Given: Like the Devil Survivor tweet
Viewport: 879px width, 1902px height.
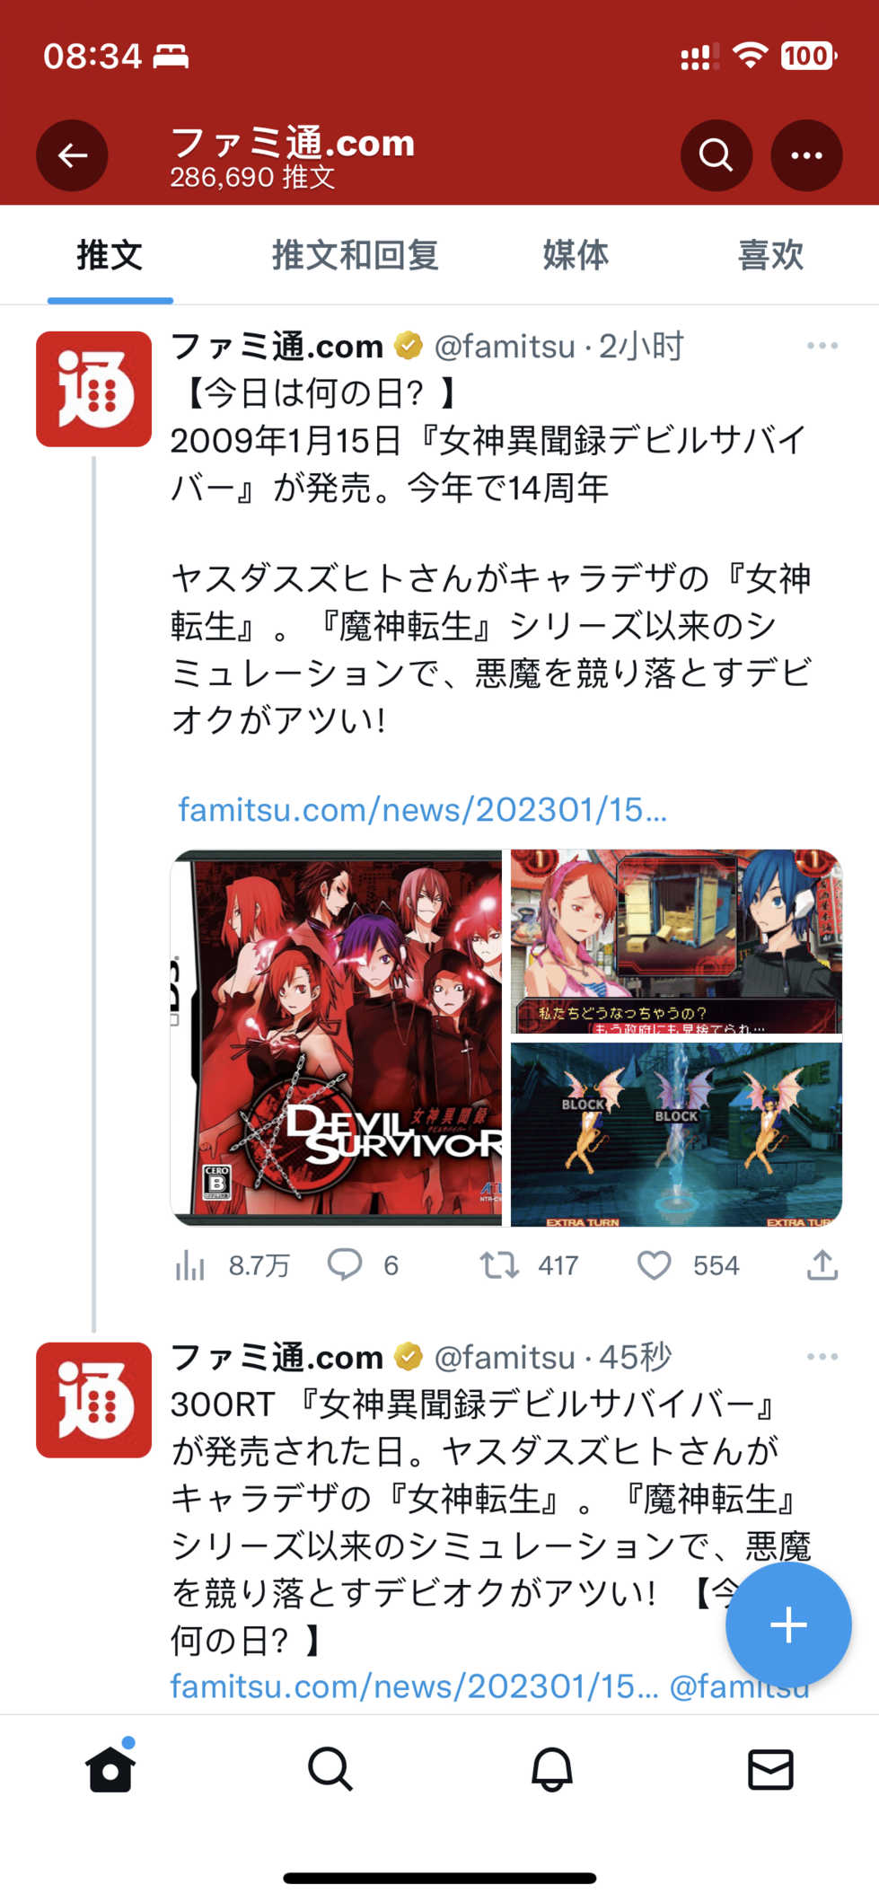Looking at the screenshot, I should [655, 1265].
